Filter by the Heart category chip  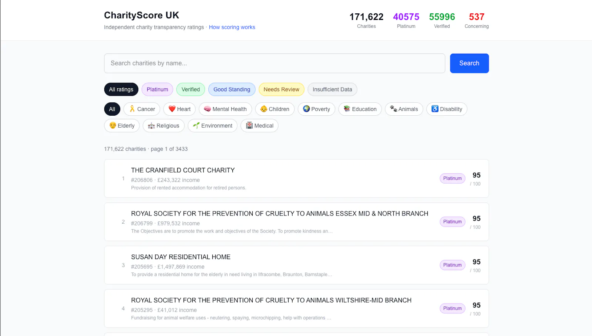coord(179,109)
